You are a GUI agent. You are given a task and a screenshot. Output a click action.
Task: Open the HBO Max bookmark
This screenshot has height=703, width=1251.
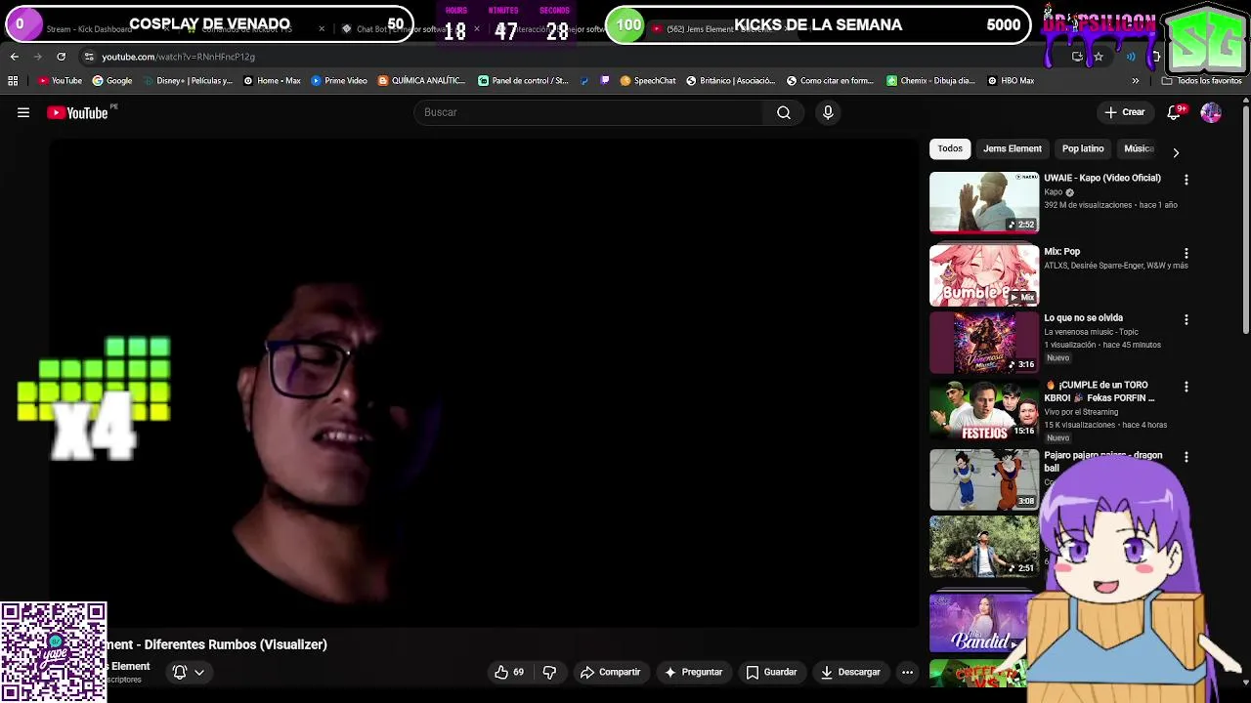point(1011,81)
